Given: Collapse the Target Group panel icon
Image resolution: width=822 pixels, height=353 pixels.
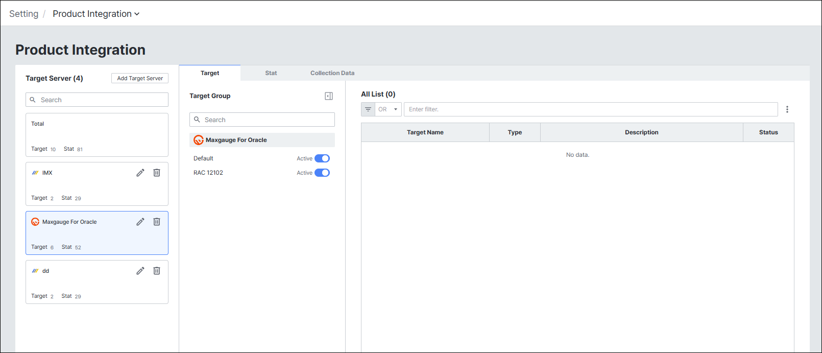Looking at the screenshot, I should (329, 96).
